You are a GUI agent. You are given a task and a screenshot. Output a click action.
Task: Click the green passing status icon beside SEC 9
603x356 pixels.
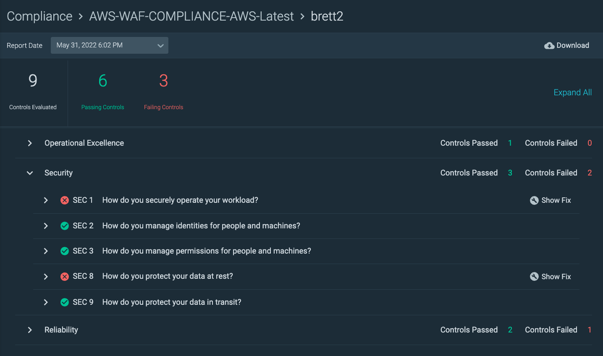click(64, 302)
